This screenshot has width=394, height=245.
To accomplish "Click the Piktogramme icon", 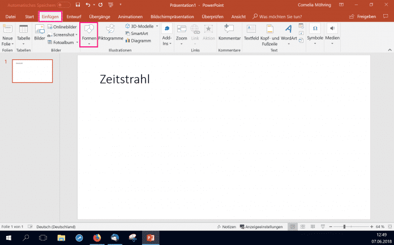I will [110, 34].
